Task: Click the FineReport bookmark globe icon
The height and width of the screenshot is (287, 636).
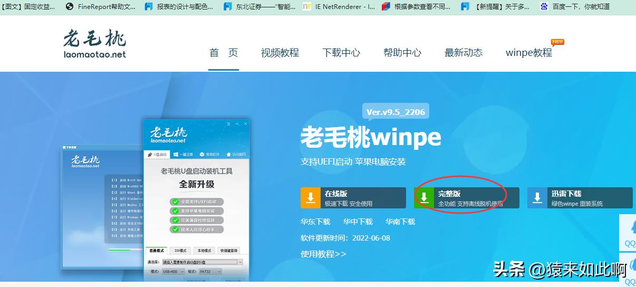Action: (x=70, y=7)
